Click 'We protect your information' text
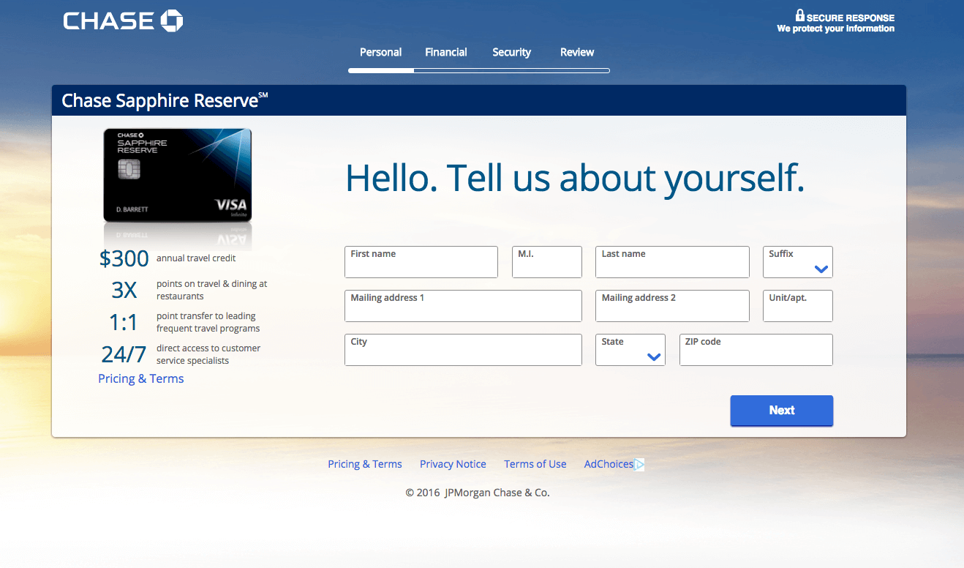This screenshot has width=964, height=568. (835, 29)
